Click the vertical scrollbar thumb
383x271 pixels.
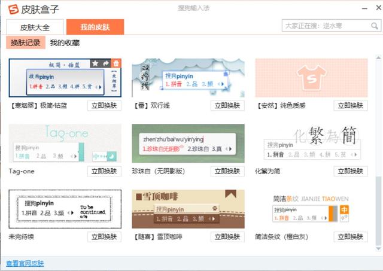click(x=378, y=211)
